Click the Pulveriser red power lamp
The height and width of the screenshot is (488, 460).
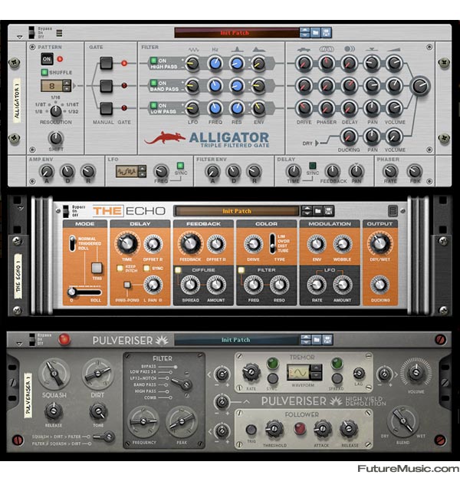click(64, 340)
